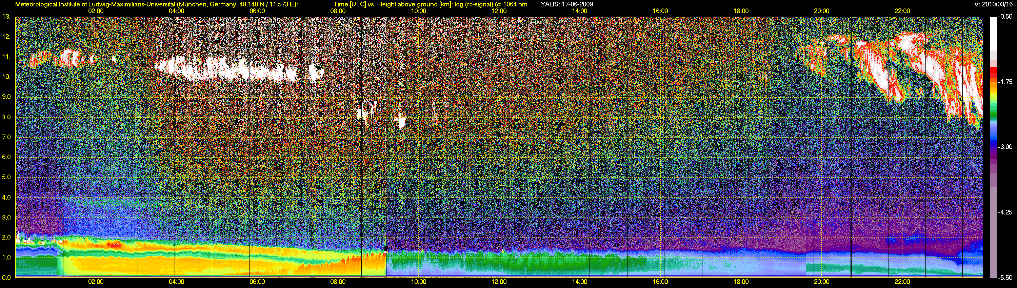Screen dimensions: 1017x288
Task: Select the 08:00 tick label on the bottom axis
Action: [x=338, y=282]
